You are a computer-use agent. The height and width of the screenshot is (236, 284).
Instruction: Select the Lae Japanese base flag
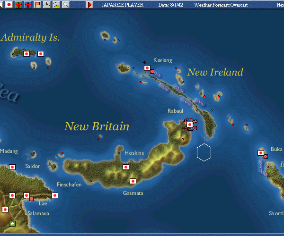coord(27,195)
